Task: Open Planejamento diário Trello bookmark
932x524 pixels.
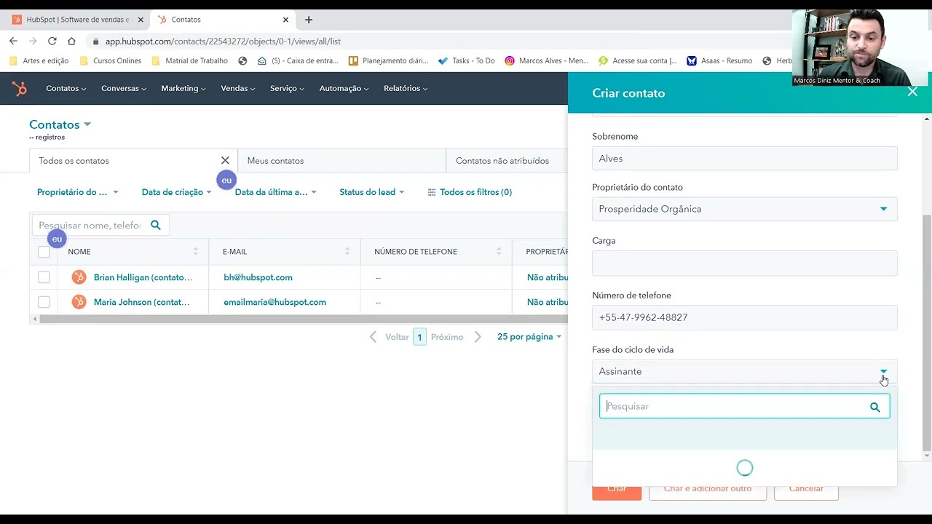Action: (x=389, y=61)
